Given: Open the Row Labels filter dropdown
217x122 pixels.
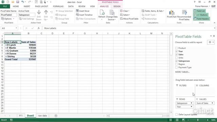Looking at the screenshot, I should coord(19,42).
